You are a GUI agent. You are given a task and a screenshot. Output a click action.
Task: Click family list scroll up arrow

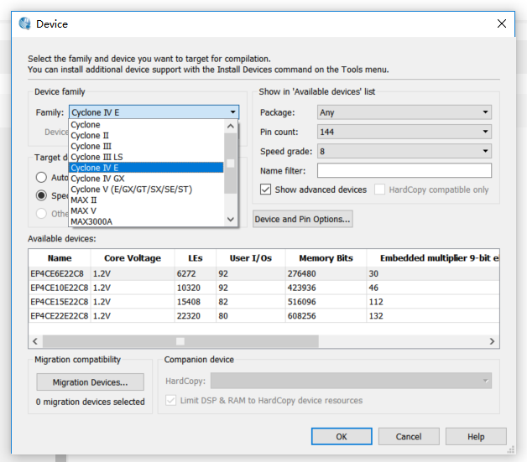[x=231, y=127]
